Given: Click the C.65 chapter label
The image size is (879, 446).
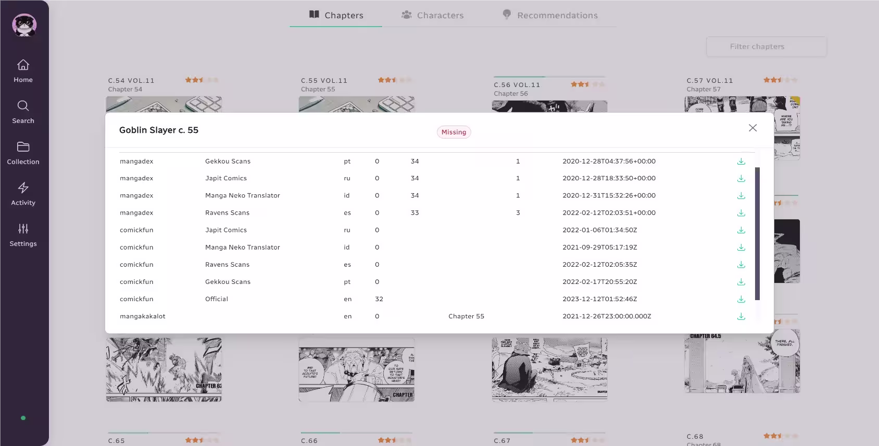Looking at the screenshot, I should 117,441.
